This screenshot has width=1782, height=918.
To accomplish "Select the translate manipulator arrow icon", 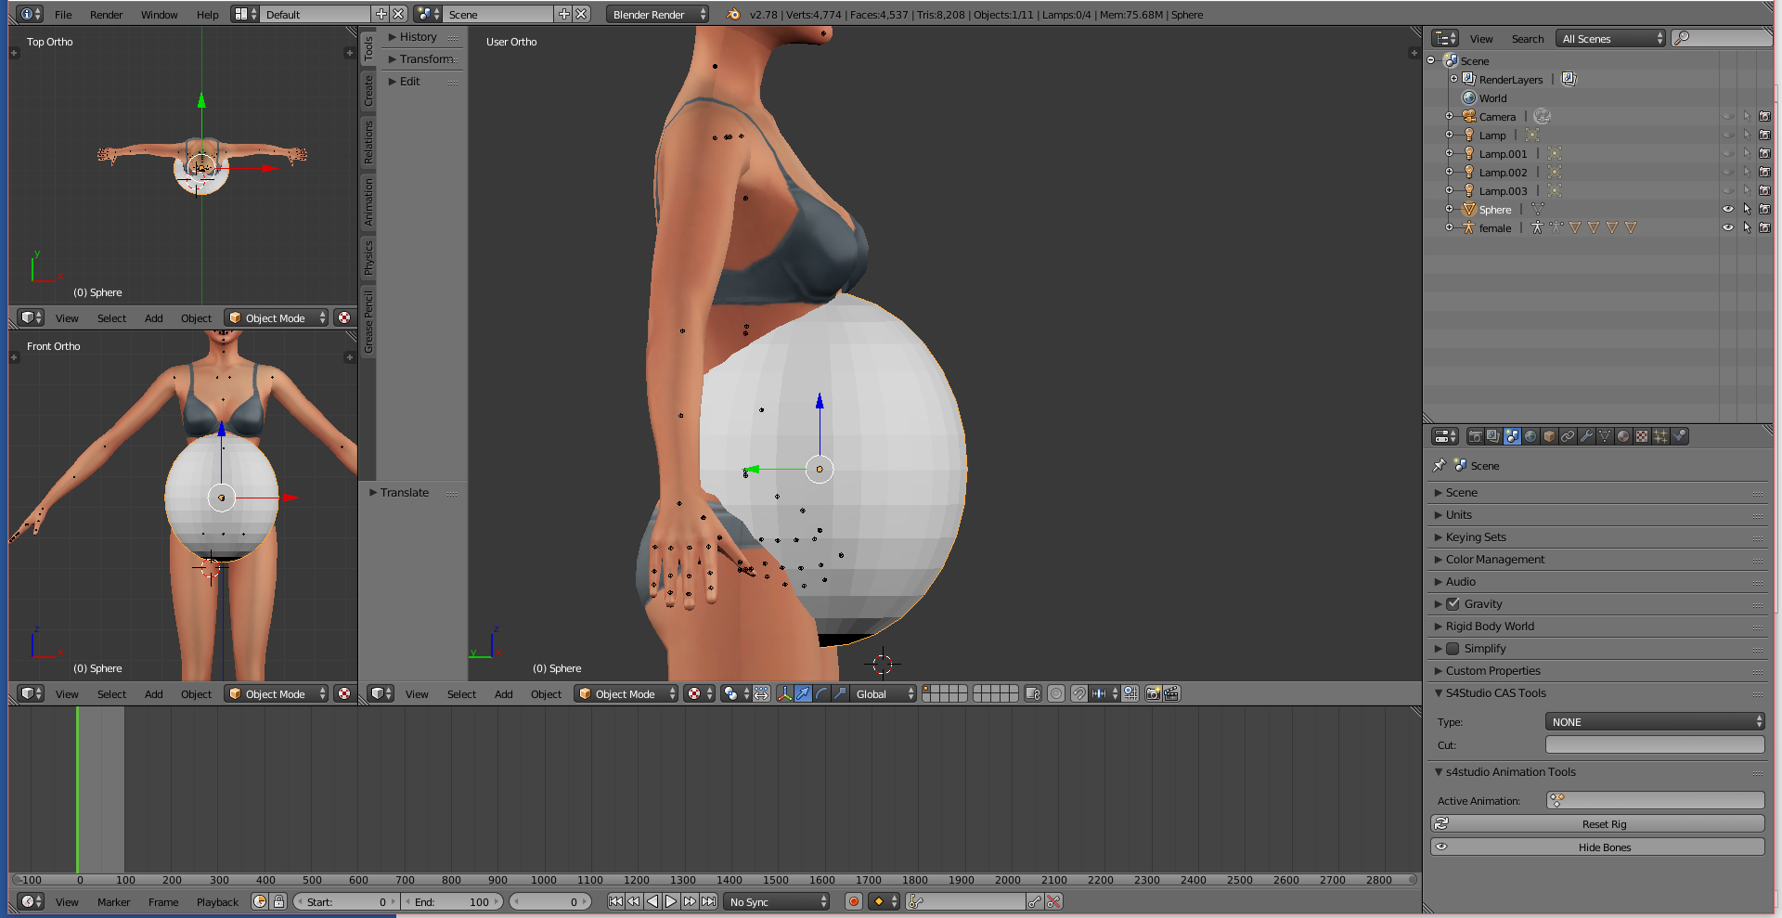I will pos(803,693).
